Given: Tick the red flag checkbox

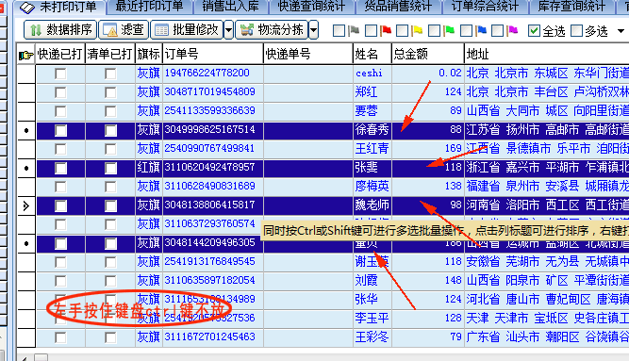Looking at the screenshot, I should 371,31.
